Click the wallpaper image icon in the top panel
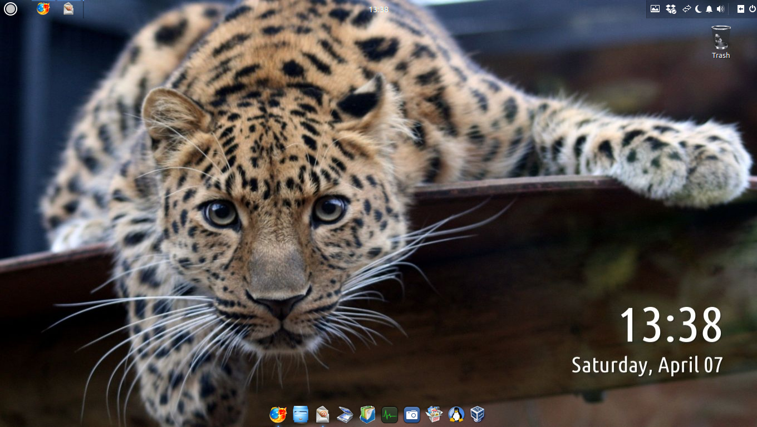 pos(655,9)
